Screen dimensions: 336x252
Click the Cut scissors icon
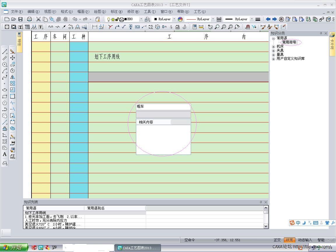38,19
